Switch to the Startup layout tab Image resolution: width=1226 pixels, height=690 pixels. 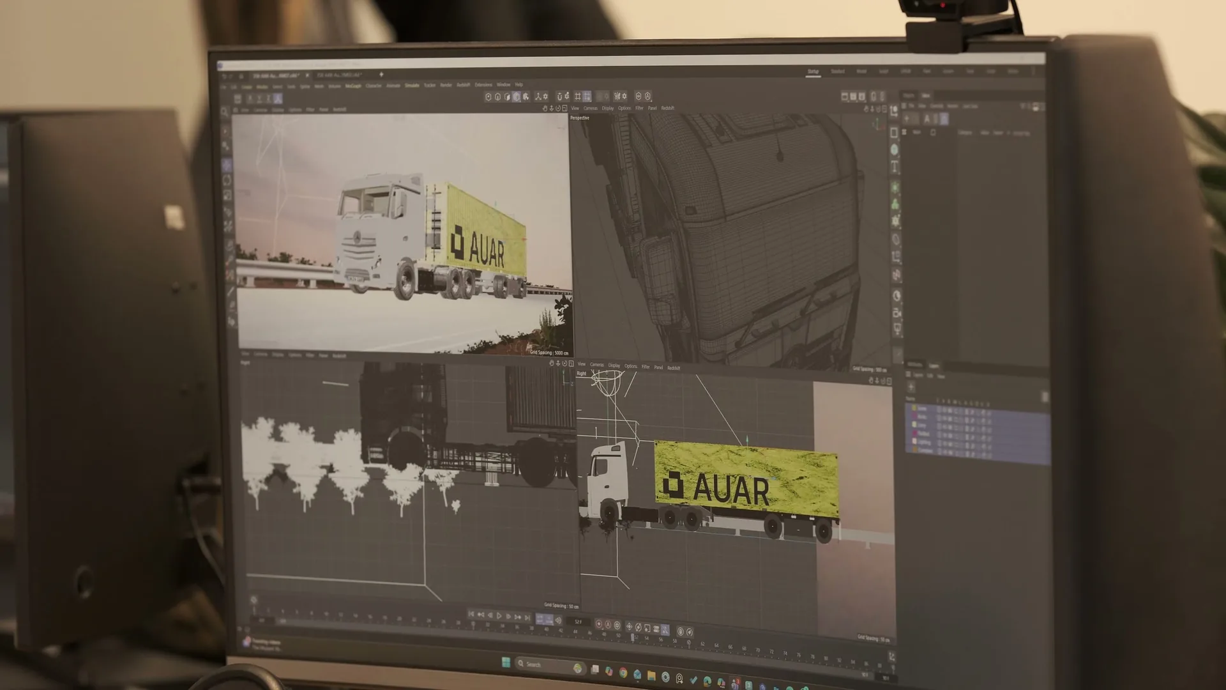click(x=813, y=72)
